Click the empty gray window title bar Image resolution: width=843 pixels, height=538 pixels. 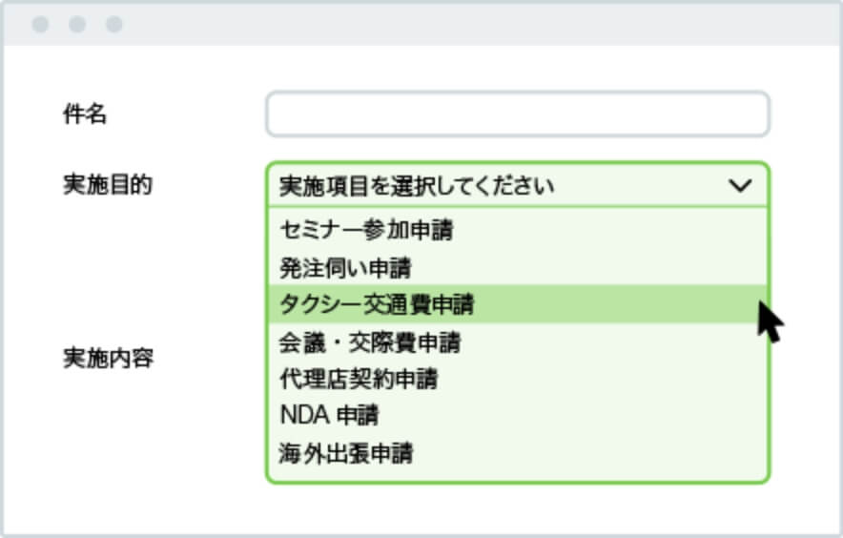click(x=473, y=24)
